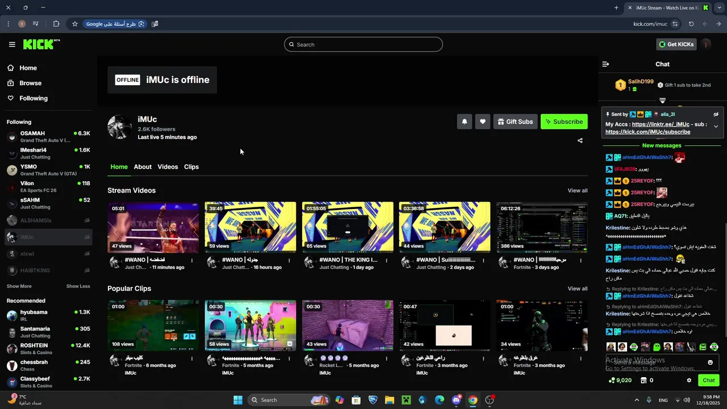Viewport: 727px width, 409px height.
Task: Open options for the 108 views clip
Action: [192, 359]
